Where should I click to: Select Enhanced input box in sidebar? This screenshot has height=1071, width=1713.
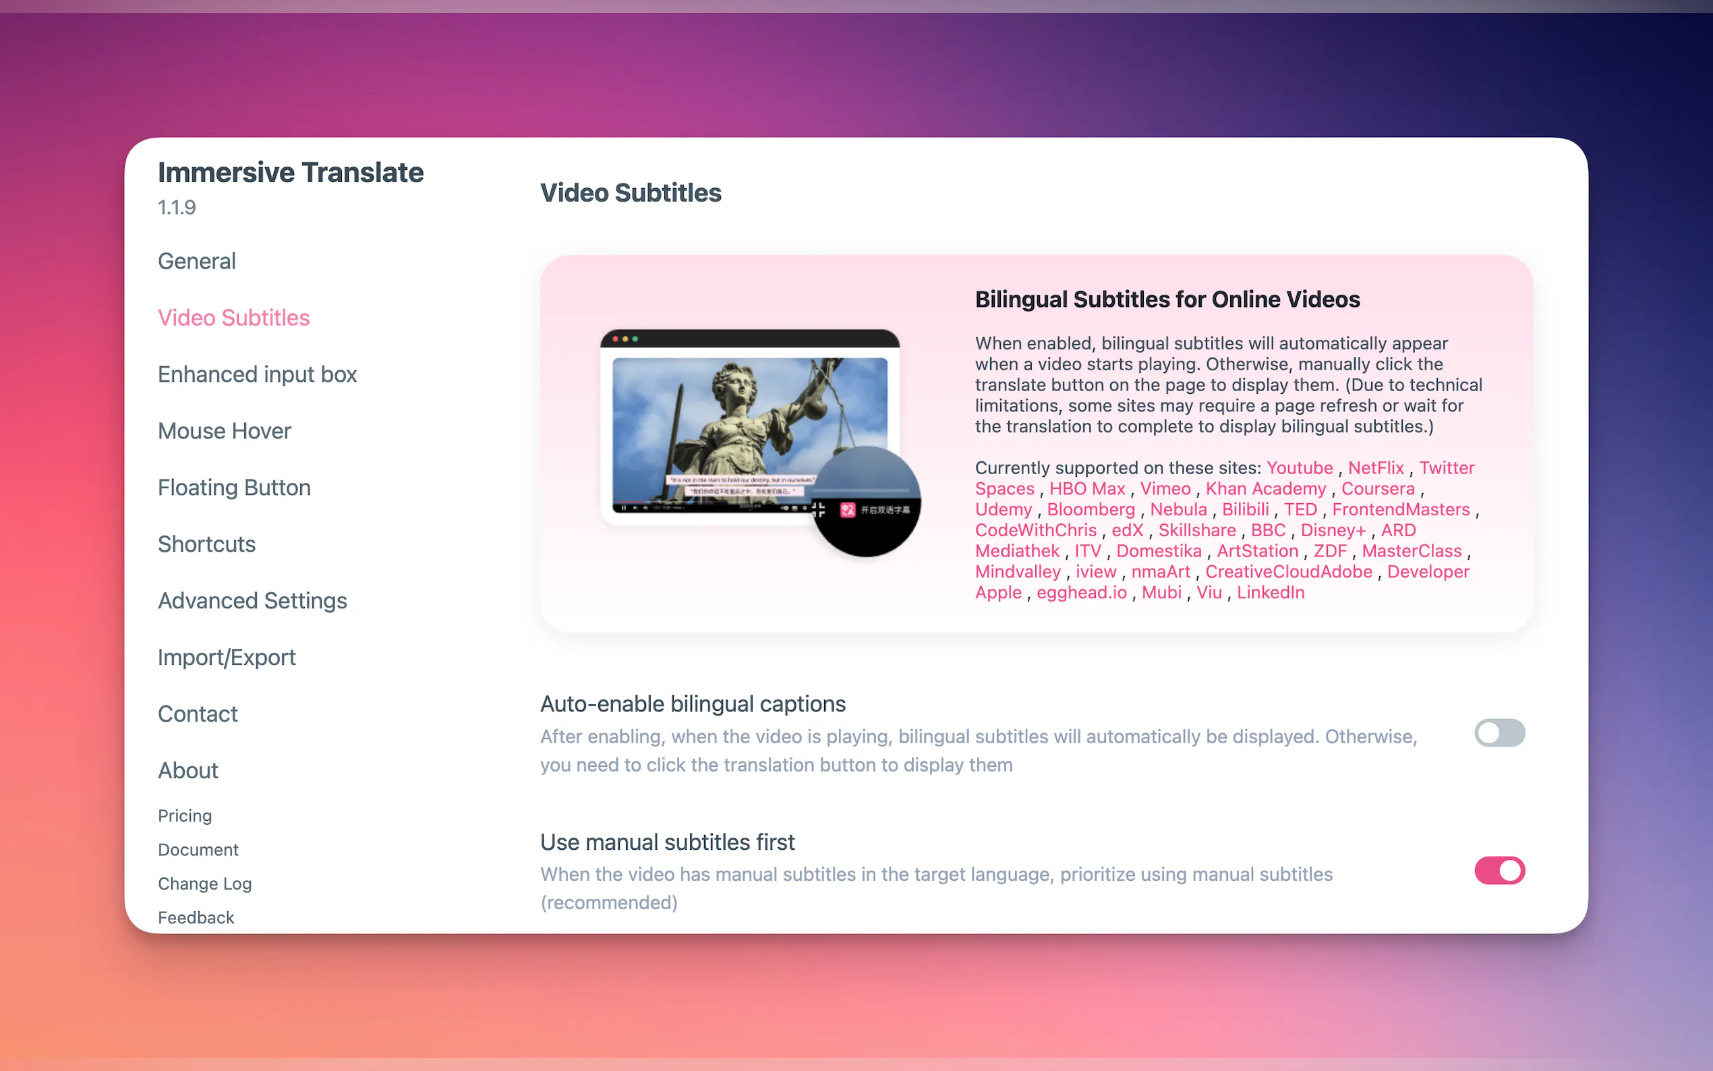tap(257, 374)
